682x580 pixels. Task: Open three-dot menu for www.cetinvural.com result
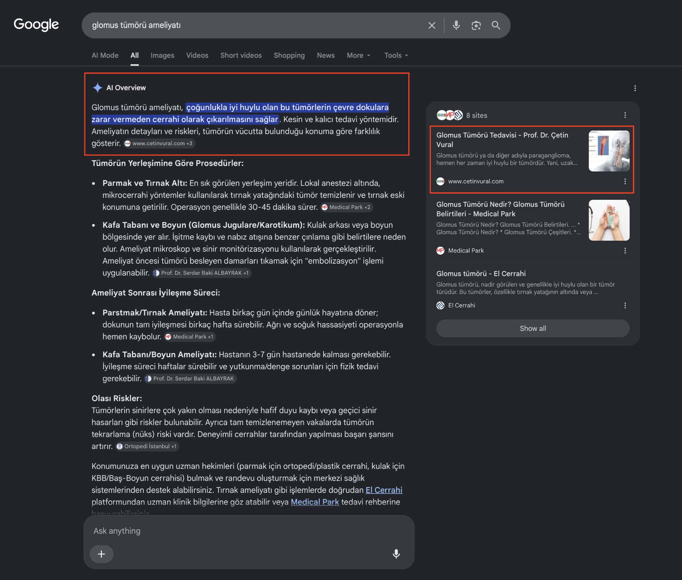pos(625,181)
